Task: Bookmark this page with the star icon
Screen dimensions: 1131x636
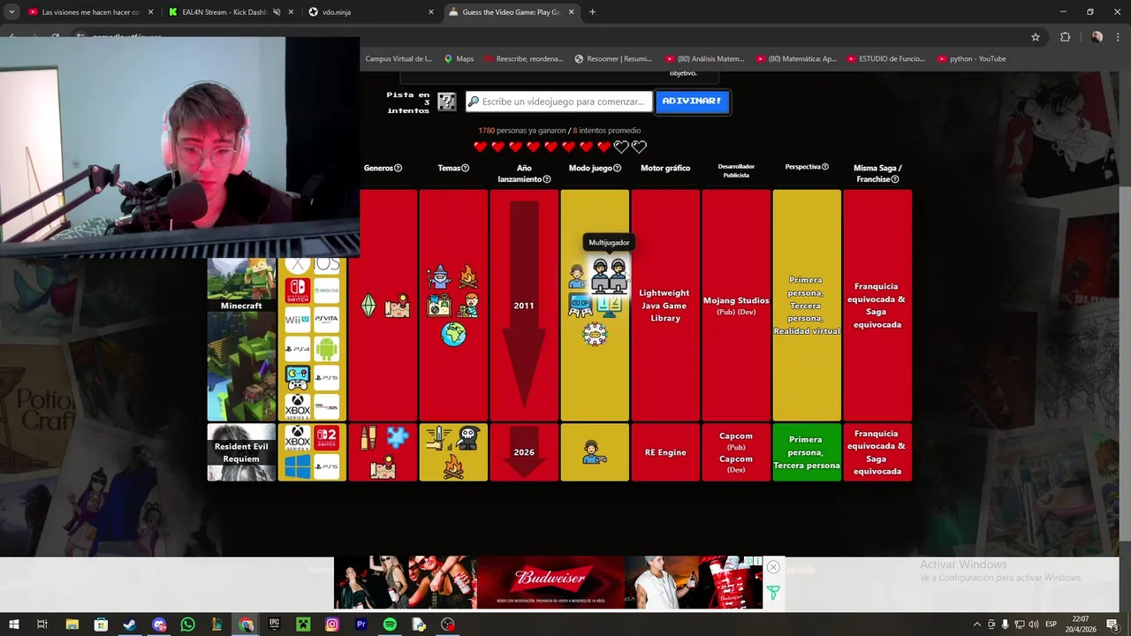Action: 1036,37
